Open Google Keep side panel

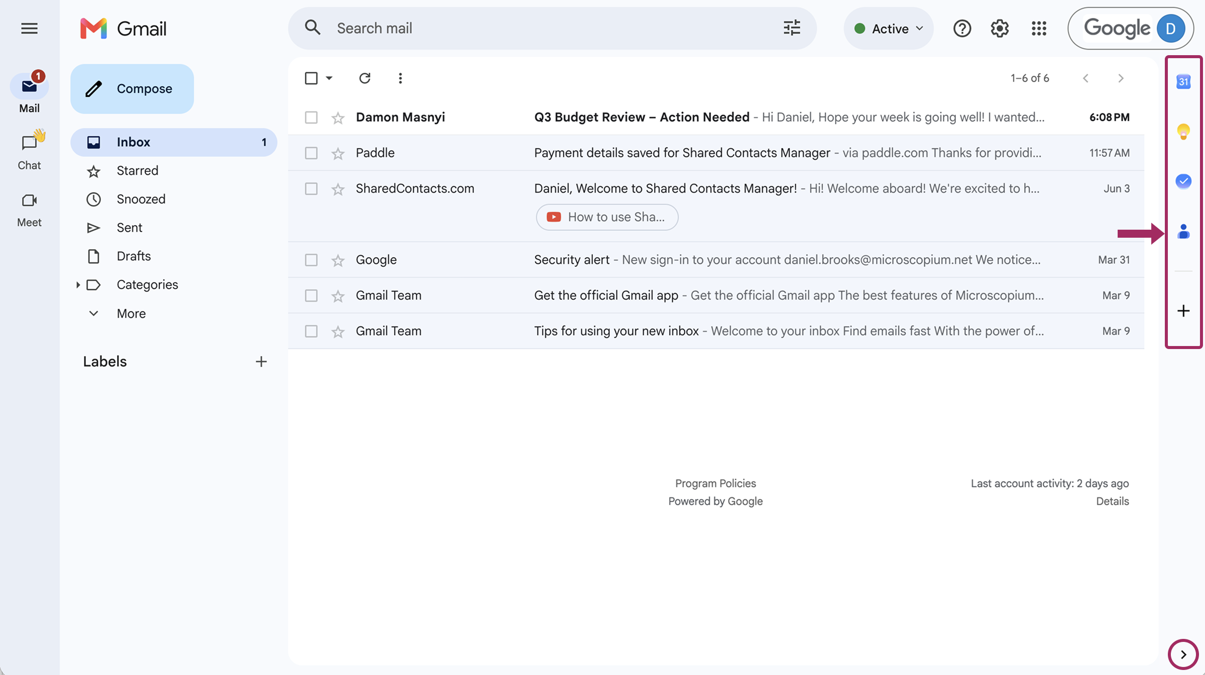coord(1183,131)
